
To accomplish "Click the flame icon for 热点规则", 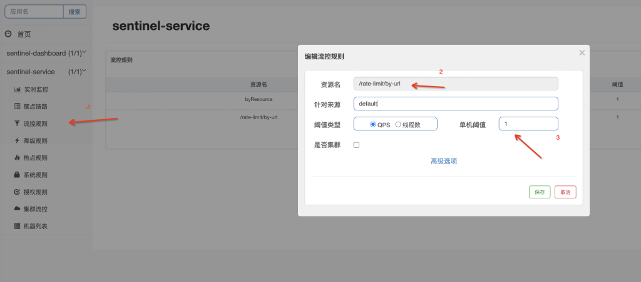I will 17,158.
